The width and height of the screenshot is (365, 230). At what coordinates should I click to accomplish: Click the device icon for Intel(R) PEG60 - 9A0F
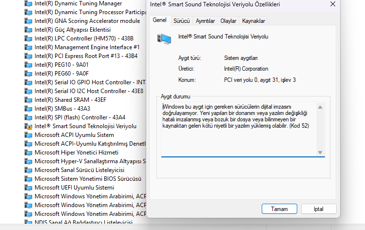point(28,74)
